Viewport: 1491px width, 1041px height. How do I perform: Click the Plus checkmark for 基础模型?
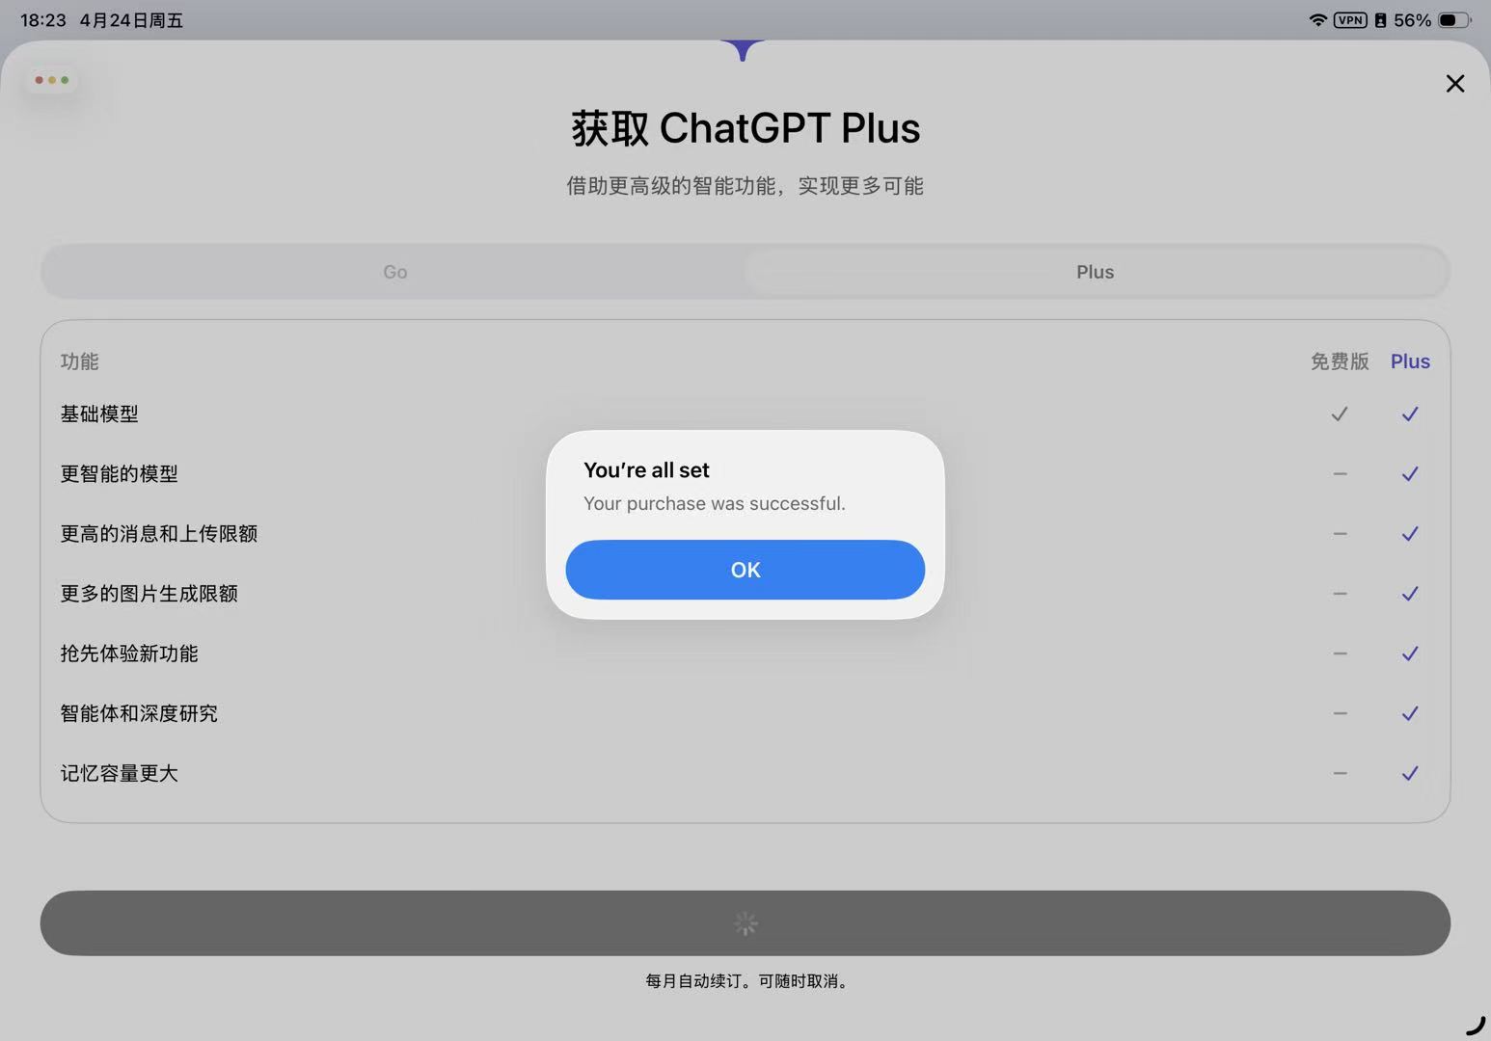coord(1409,414)
